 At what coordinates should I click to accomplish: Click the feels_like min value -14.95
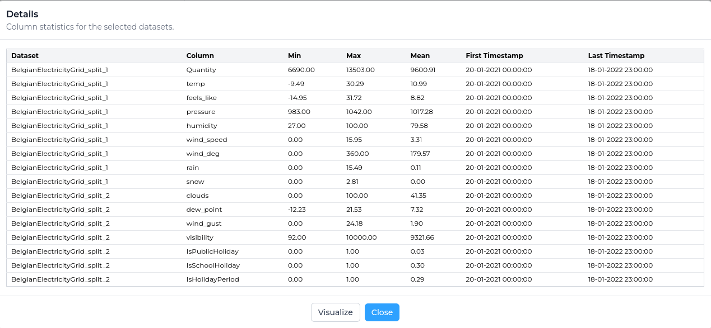point(298,98)
